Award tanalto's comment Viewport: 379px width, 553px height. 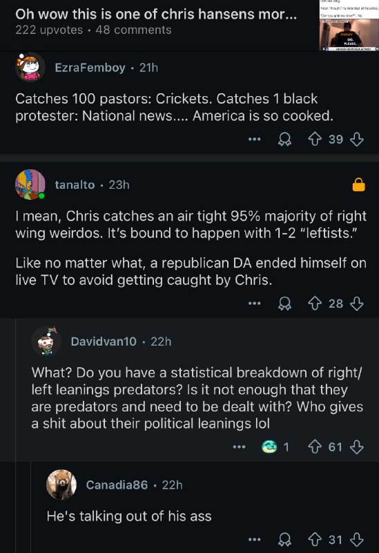[x=284, y=303]
